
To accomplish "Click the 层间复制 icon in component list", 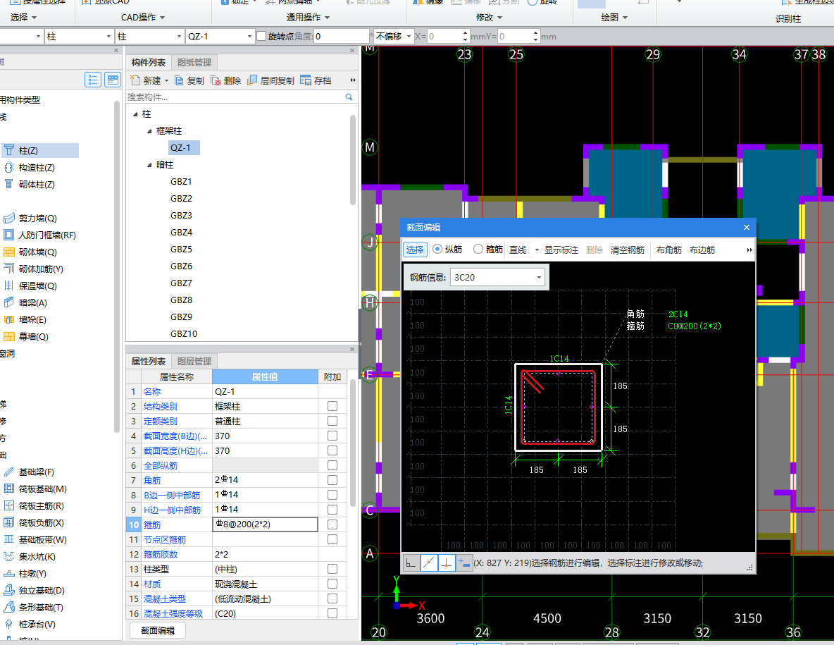I will (x=253, y=80).
